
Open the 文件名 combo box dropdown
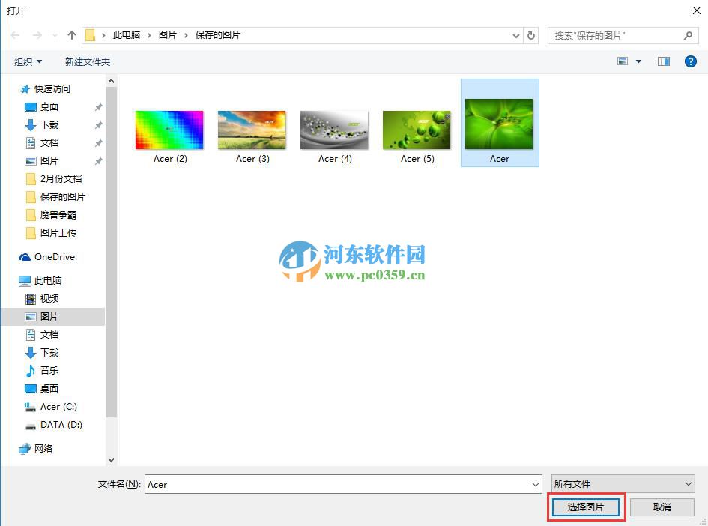click(x=533, y=483)
